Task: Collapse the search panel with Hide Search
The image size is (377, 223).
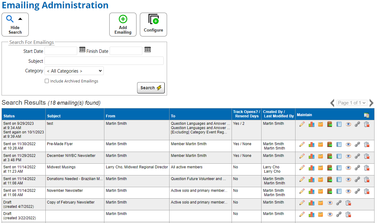Action: tap(15, 24)
